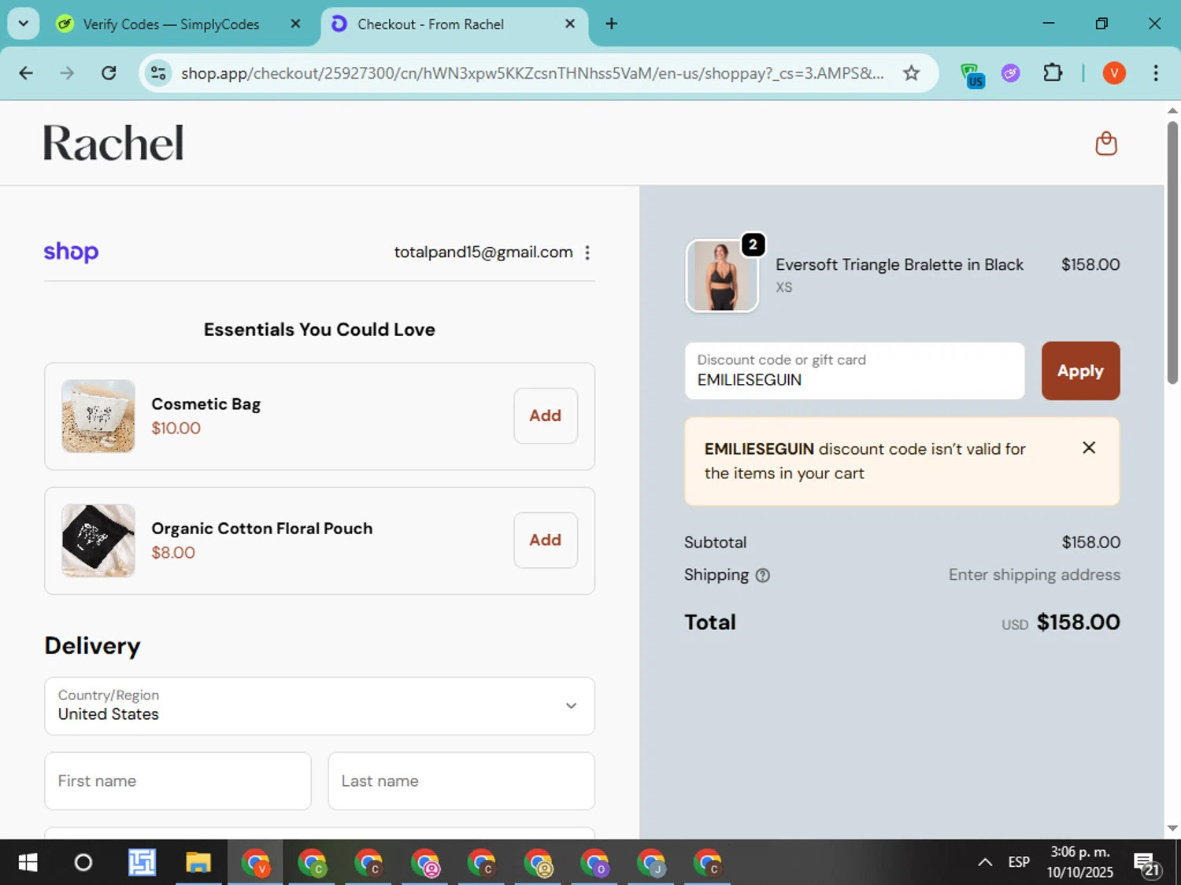Click the Enter shipping address text
The image size is (1181, 885).
[1034, 574]
